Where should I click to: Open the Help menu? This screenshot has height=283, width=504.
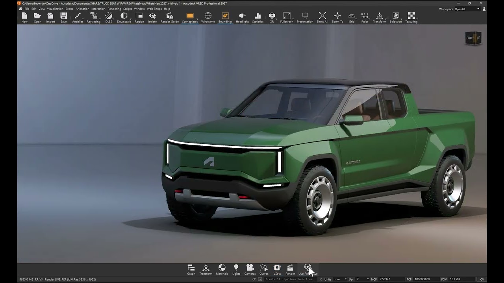[167, 9]
